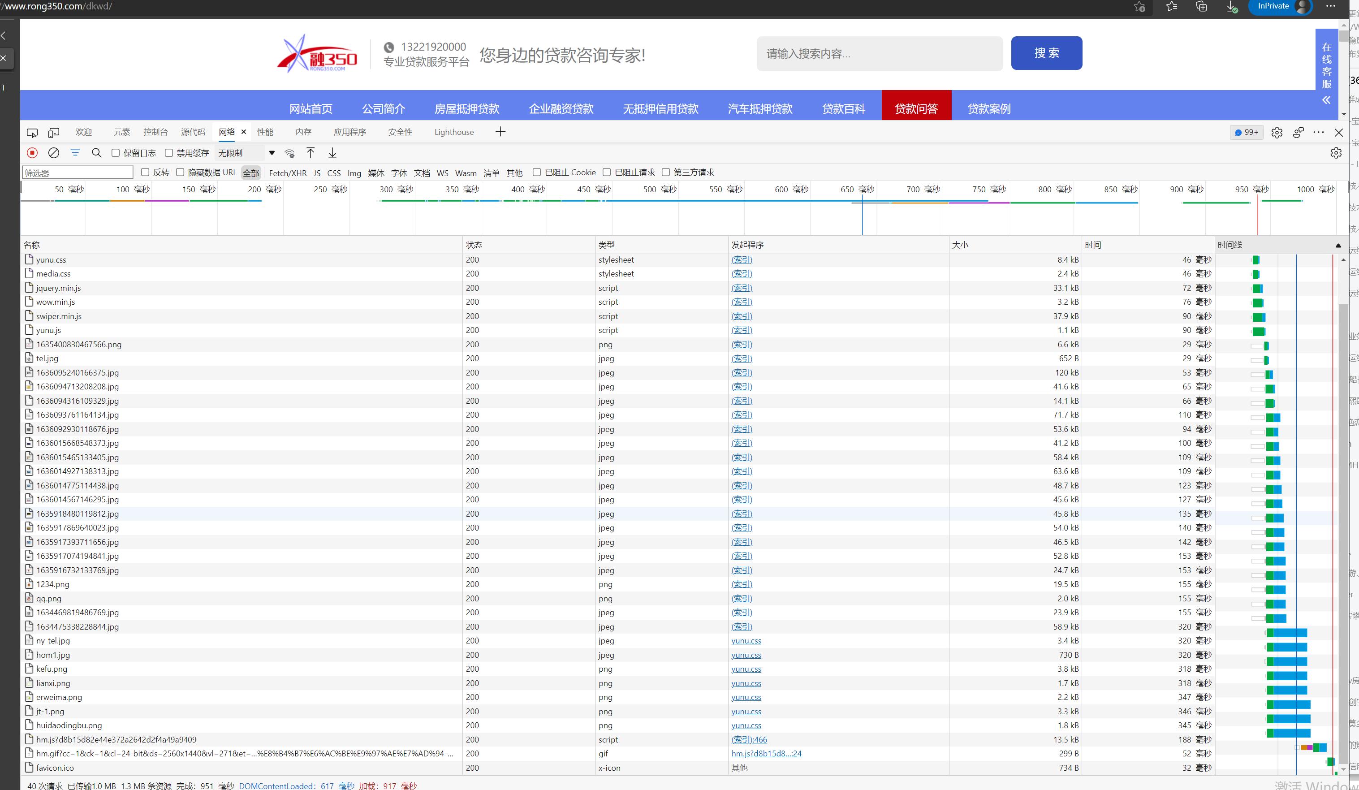1359x790 pixels.
Task: Switch to 应用程序 DevTools tab
Action: 350,132
